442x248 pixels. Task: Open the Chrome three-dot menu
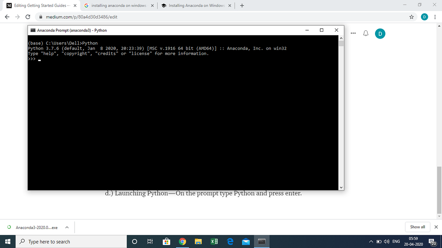click(x=435, y=16)
